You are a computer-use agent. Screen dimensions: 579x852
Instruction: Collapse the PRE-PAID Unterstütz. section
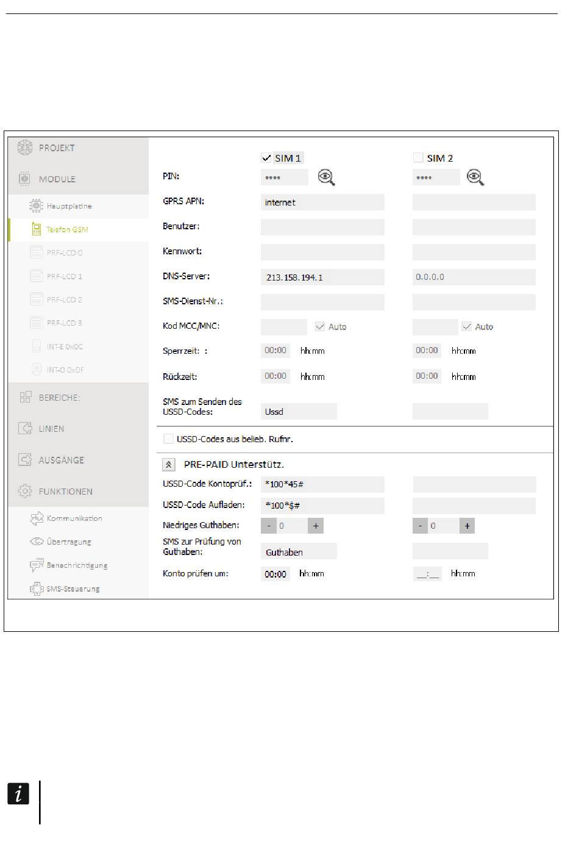[x=169, y=465]
